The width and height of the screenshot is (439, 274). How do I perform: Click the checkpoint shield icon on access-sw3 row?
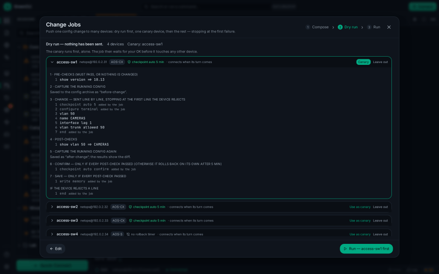pyautogui.click(x=130, y=221)
